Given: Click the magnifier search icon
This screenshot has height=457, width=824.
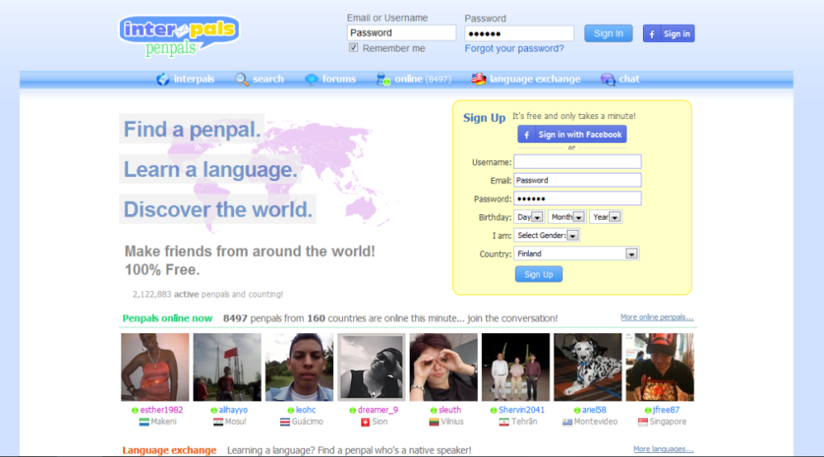Looking at the screenshot, I should (x=241, y=80).
